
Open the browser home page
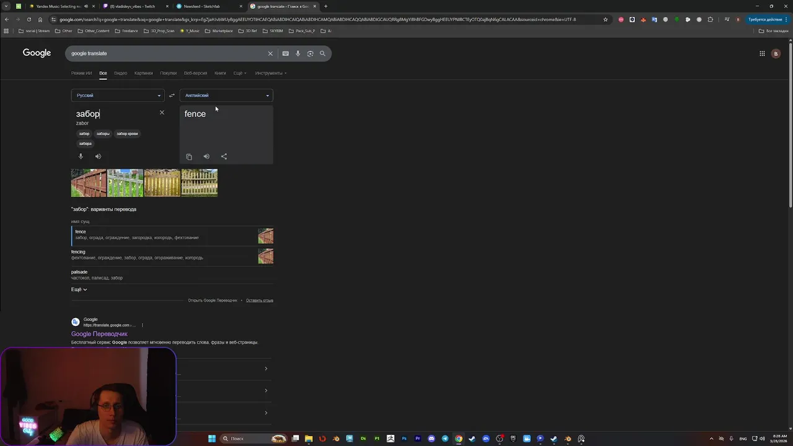40,19
